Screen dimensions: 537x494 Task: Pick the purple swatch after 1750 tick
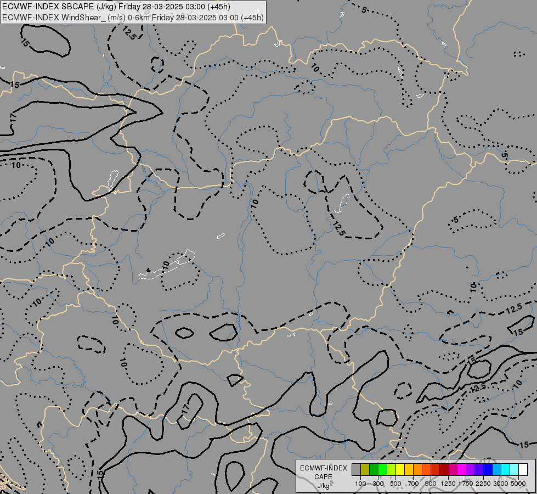click(470, 470)
